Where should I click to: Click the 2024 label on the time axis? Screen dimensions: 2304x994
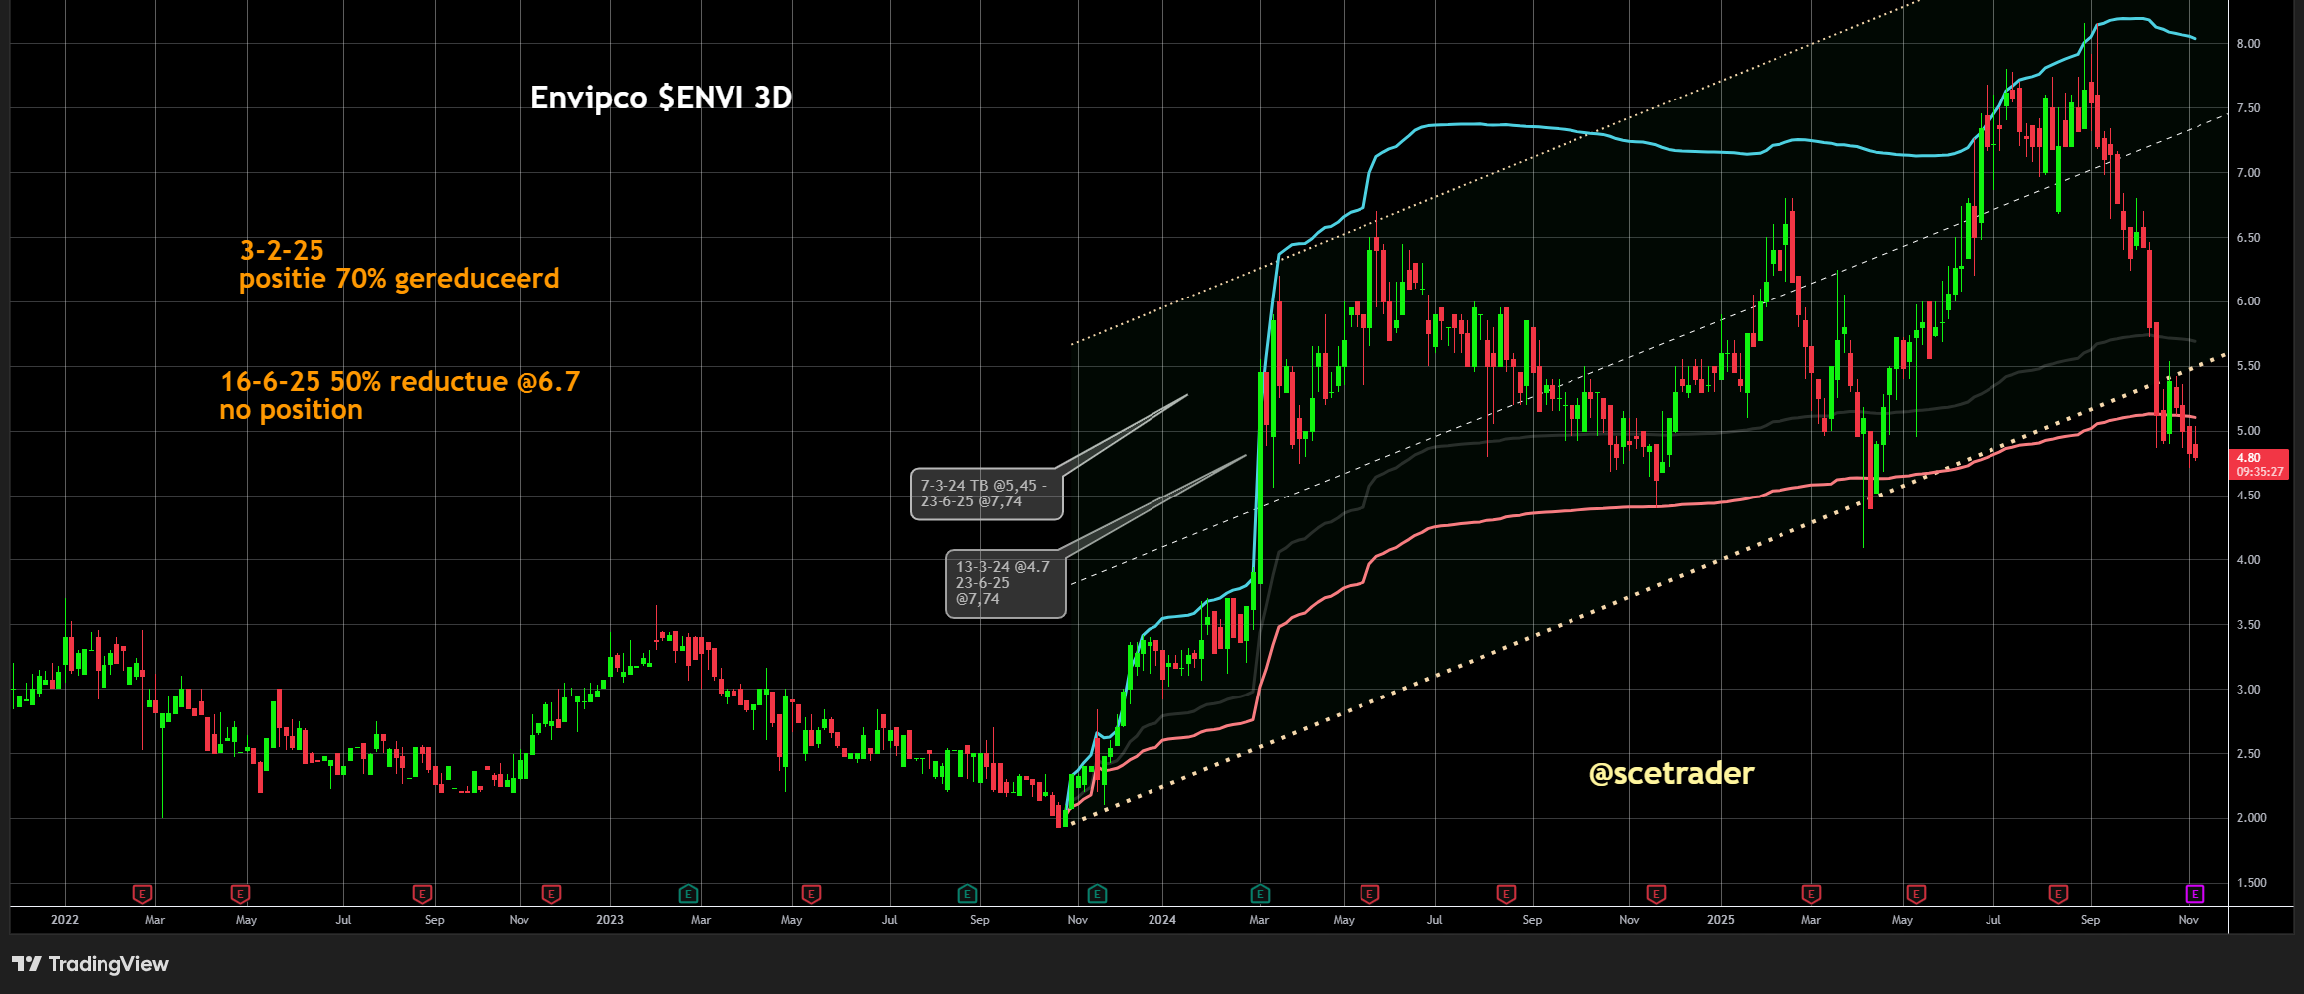point(1161,920)
